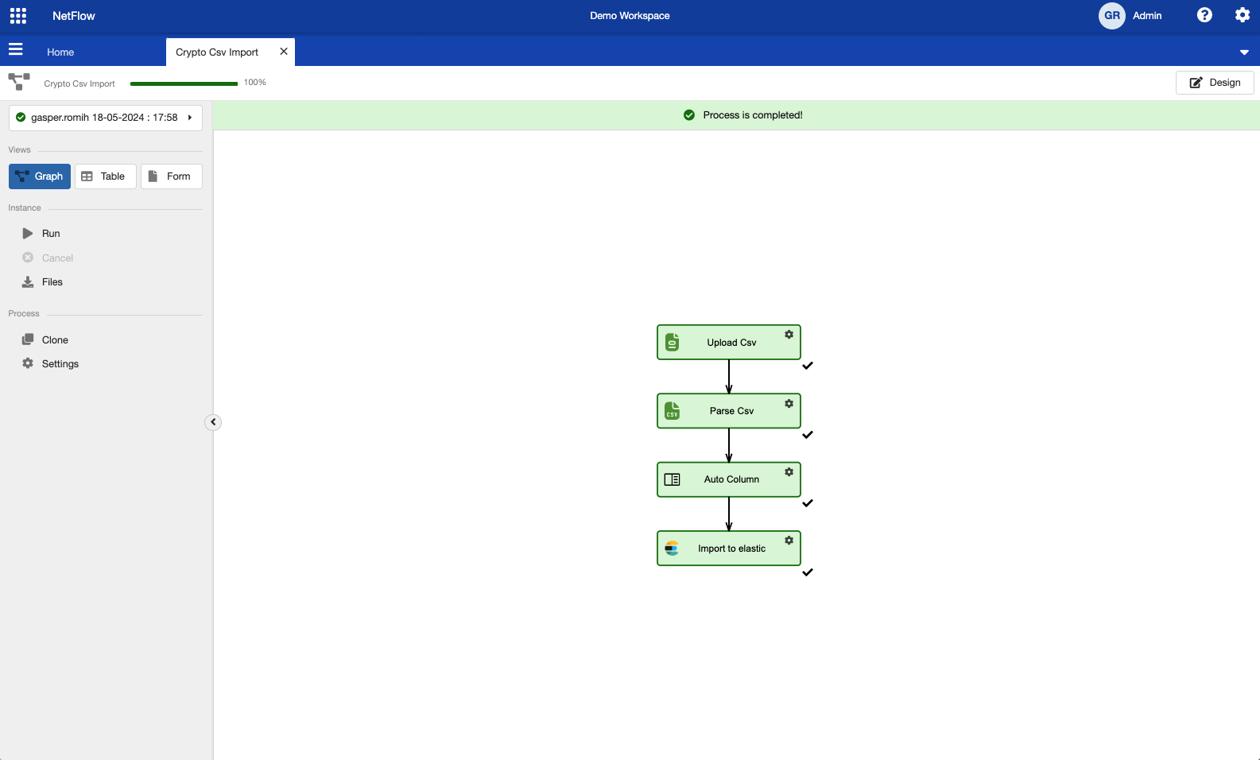The width and height of the screenshot is (1260, 760).
Task: Open the help question mark icon
Action: (1204, 15)
